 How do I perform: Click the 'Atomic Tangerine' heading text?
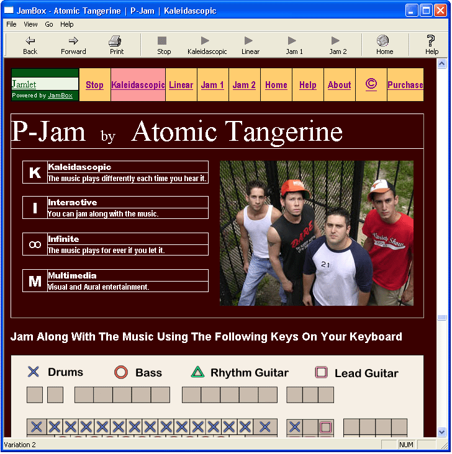point(237,131)
